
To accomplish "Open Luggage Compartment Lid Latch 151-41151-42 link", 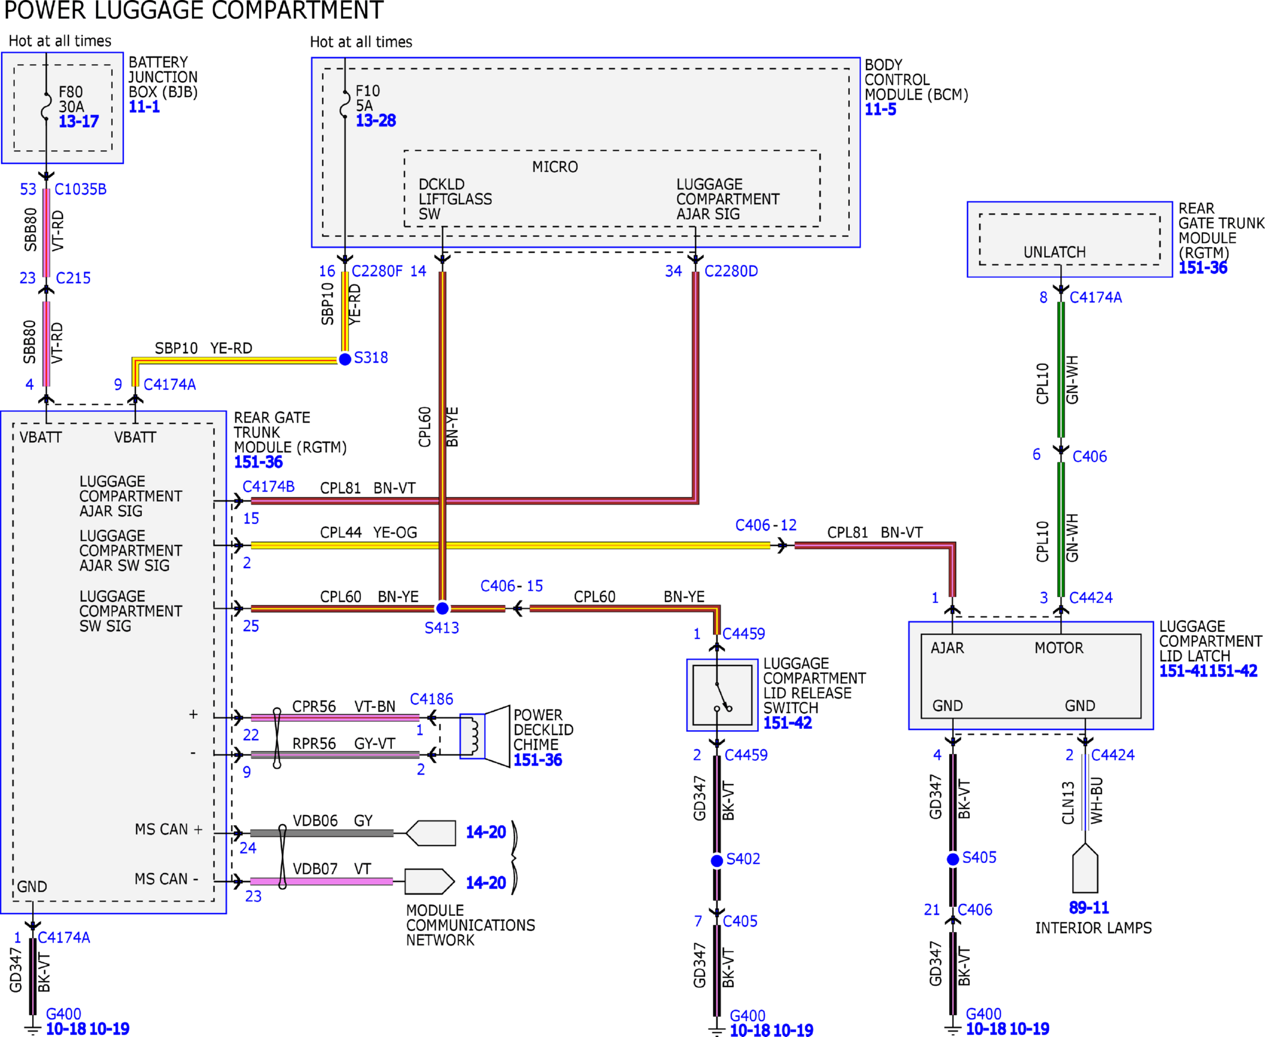I will point(1208,671).
